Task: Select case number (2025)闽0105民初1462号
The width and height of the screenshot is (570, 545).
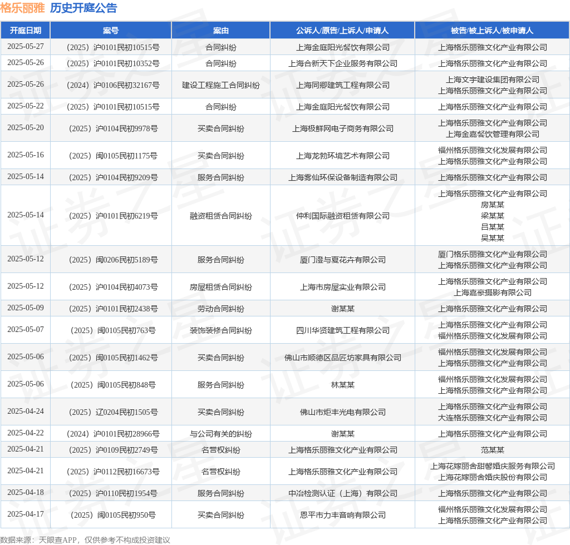Action: (114, 358)
